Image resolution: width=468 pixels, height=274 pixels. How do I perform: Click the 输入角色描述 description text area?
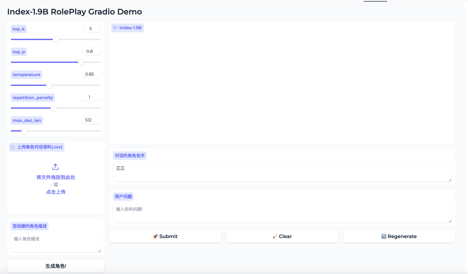coord(56,242)
